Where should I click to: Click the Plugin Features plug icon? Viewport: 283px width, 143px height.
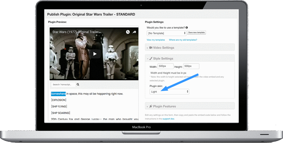[151, 106]
